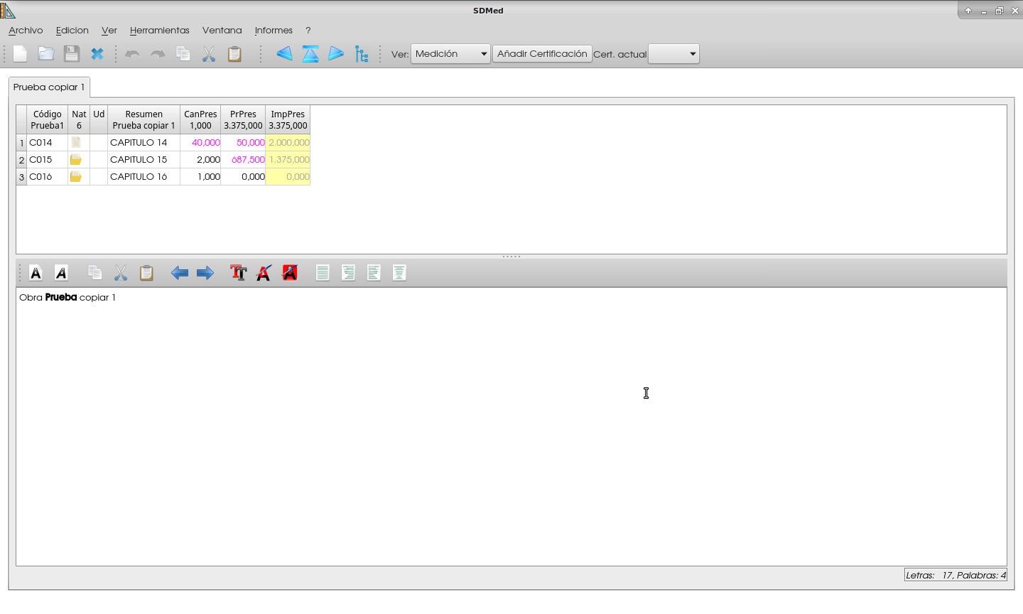Click the Código column header

[x=48, y=119]
